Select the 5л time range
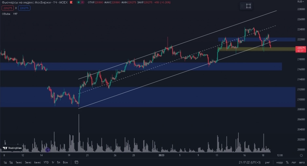Image resolution: width=307 pixels, height=166 pixels. [58, 162]
